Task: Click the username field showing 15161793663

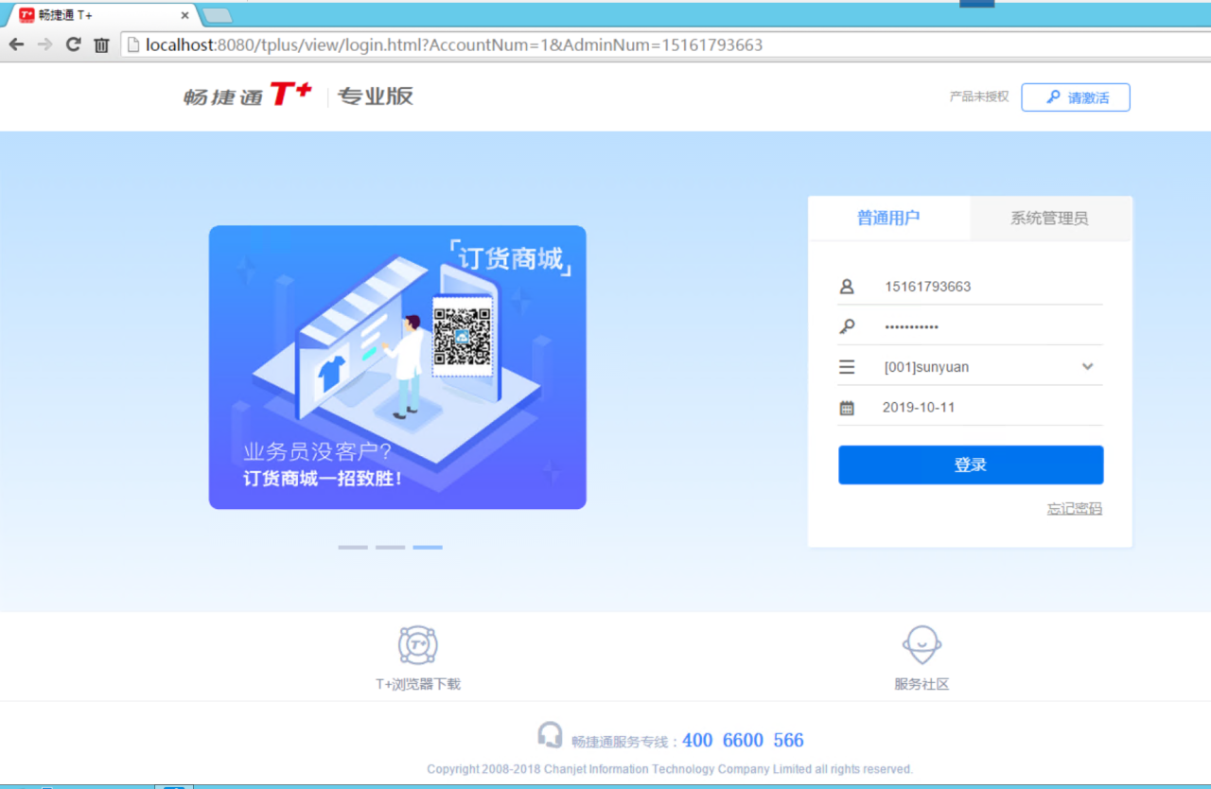Action: point(971,286)
